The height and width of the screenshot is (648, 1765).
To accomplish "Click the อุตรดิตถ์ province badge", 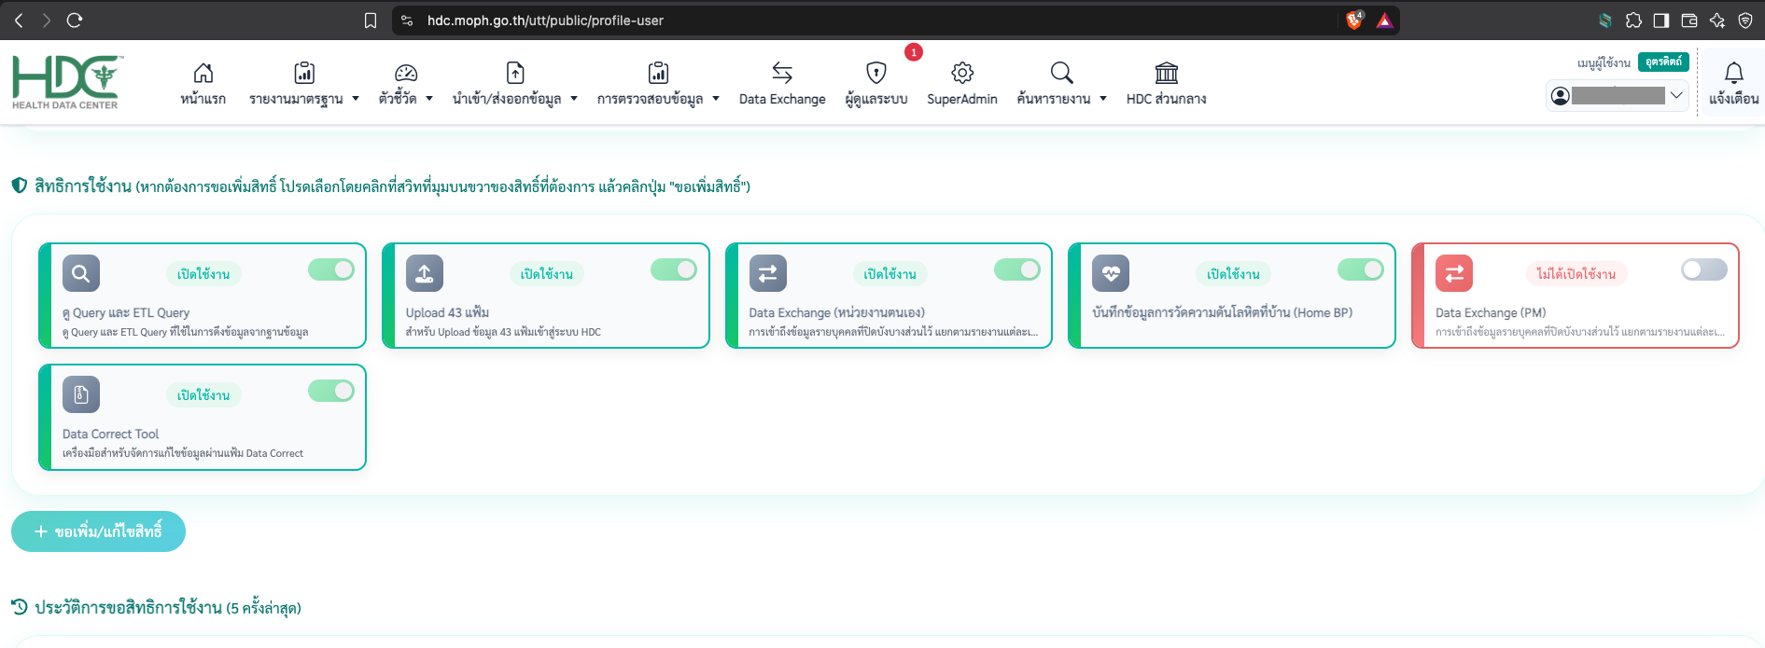I will (x=1663, y=62).
